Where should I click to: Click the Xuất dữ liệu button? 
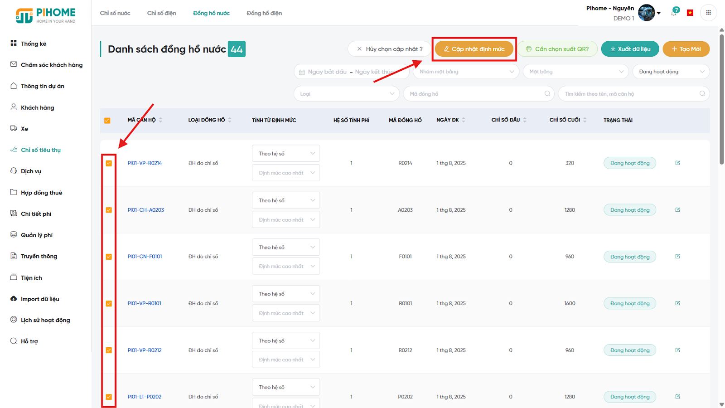(630, 49)
